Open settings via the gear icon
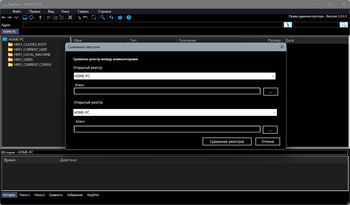 [x=120, y=18]
